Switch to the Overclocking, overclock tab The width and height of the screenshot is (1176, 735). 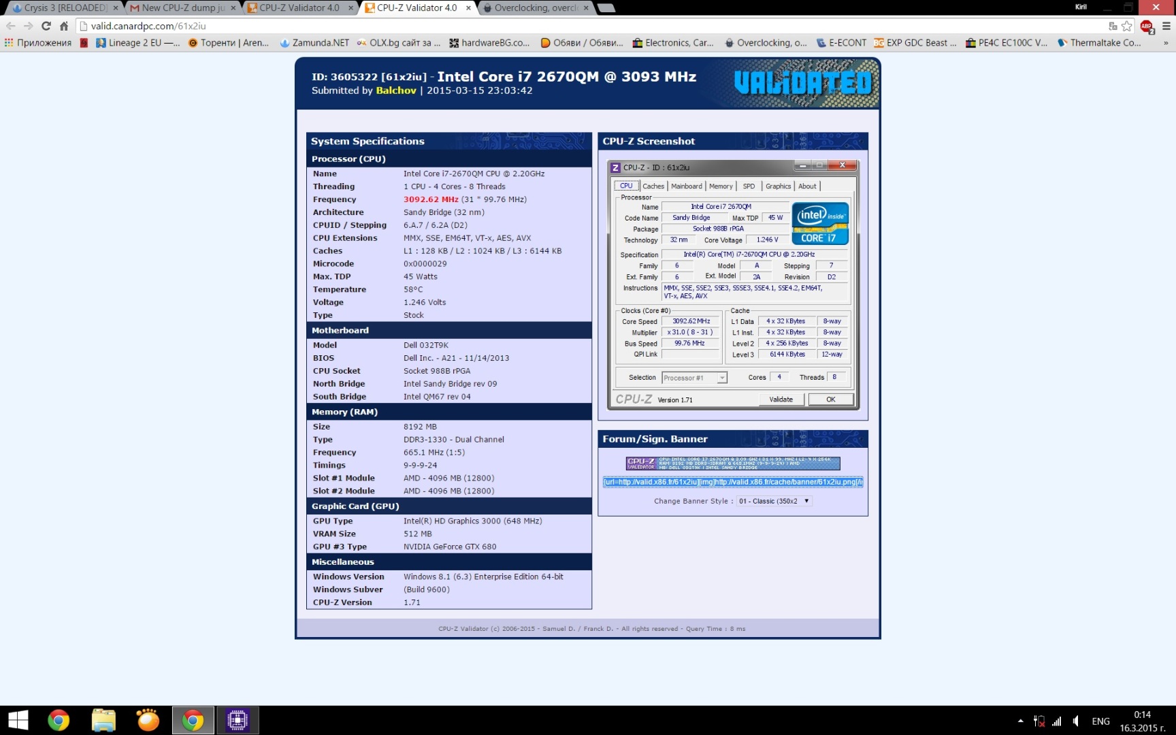(536, 7)
